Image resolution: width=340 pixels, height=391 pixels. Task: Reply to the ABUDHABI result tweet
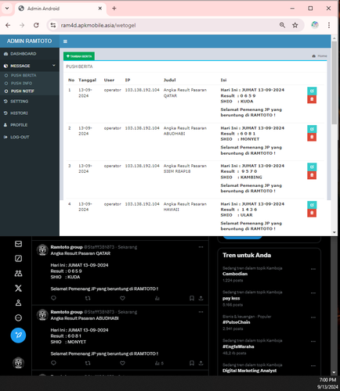[53, 363]
